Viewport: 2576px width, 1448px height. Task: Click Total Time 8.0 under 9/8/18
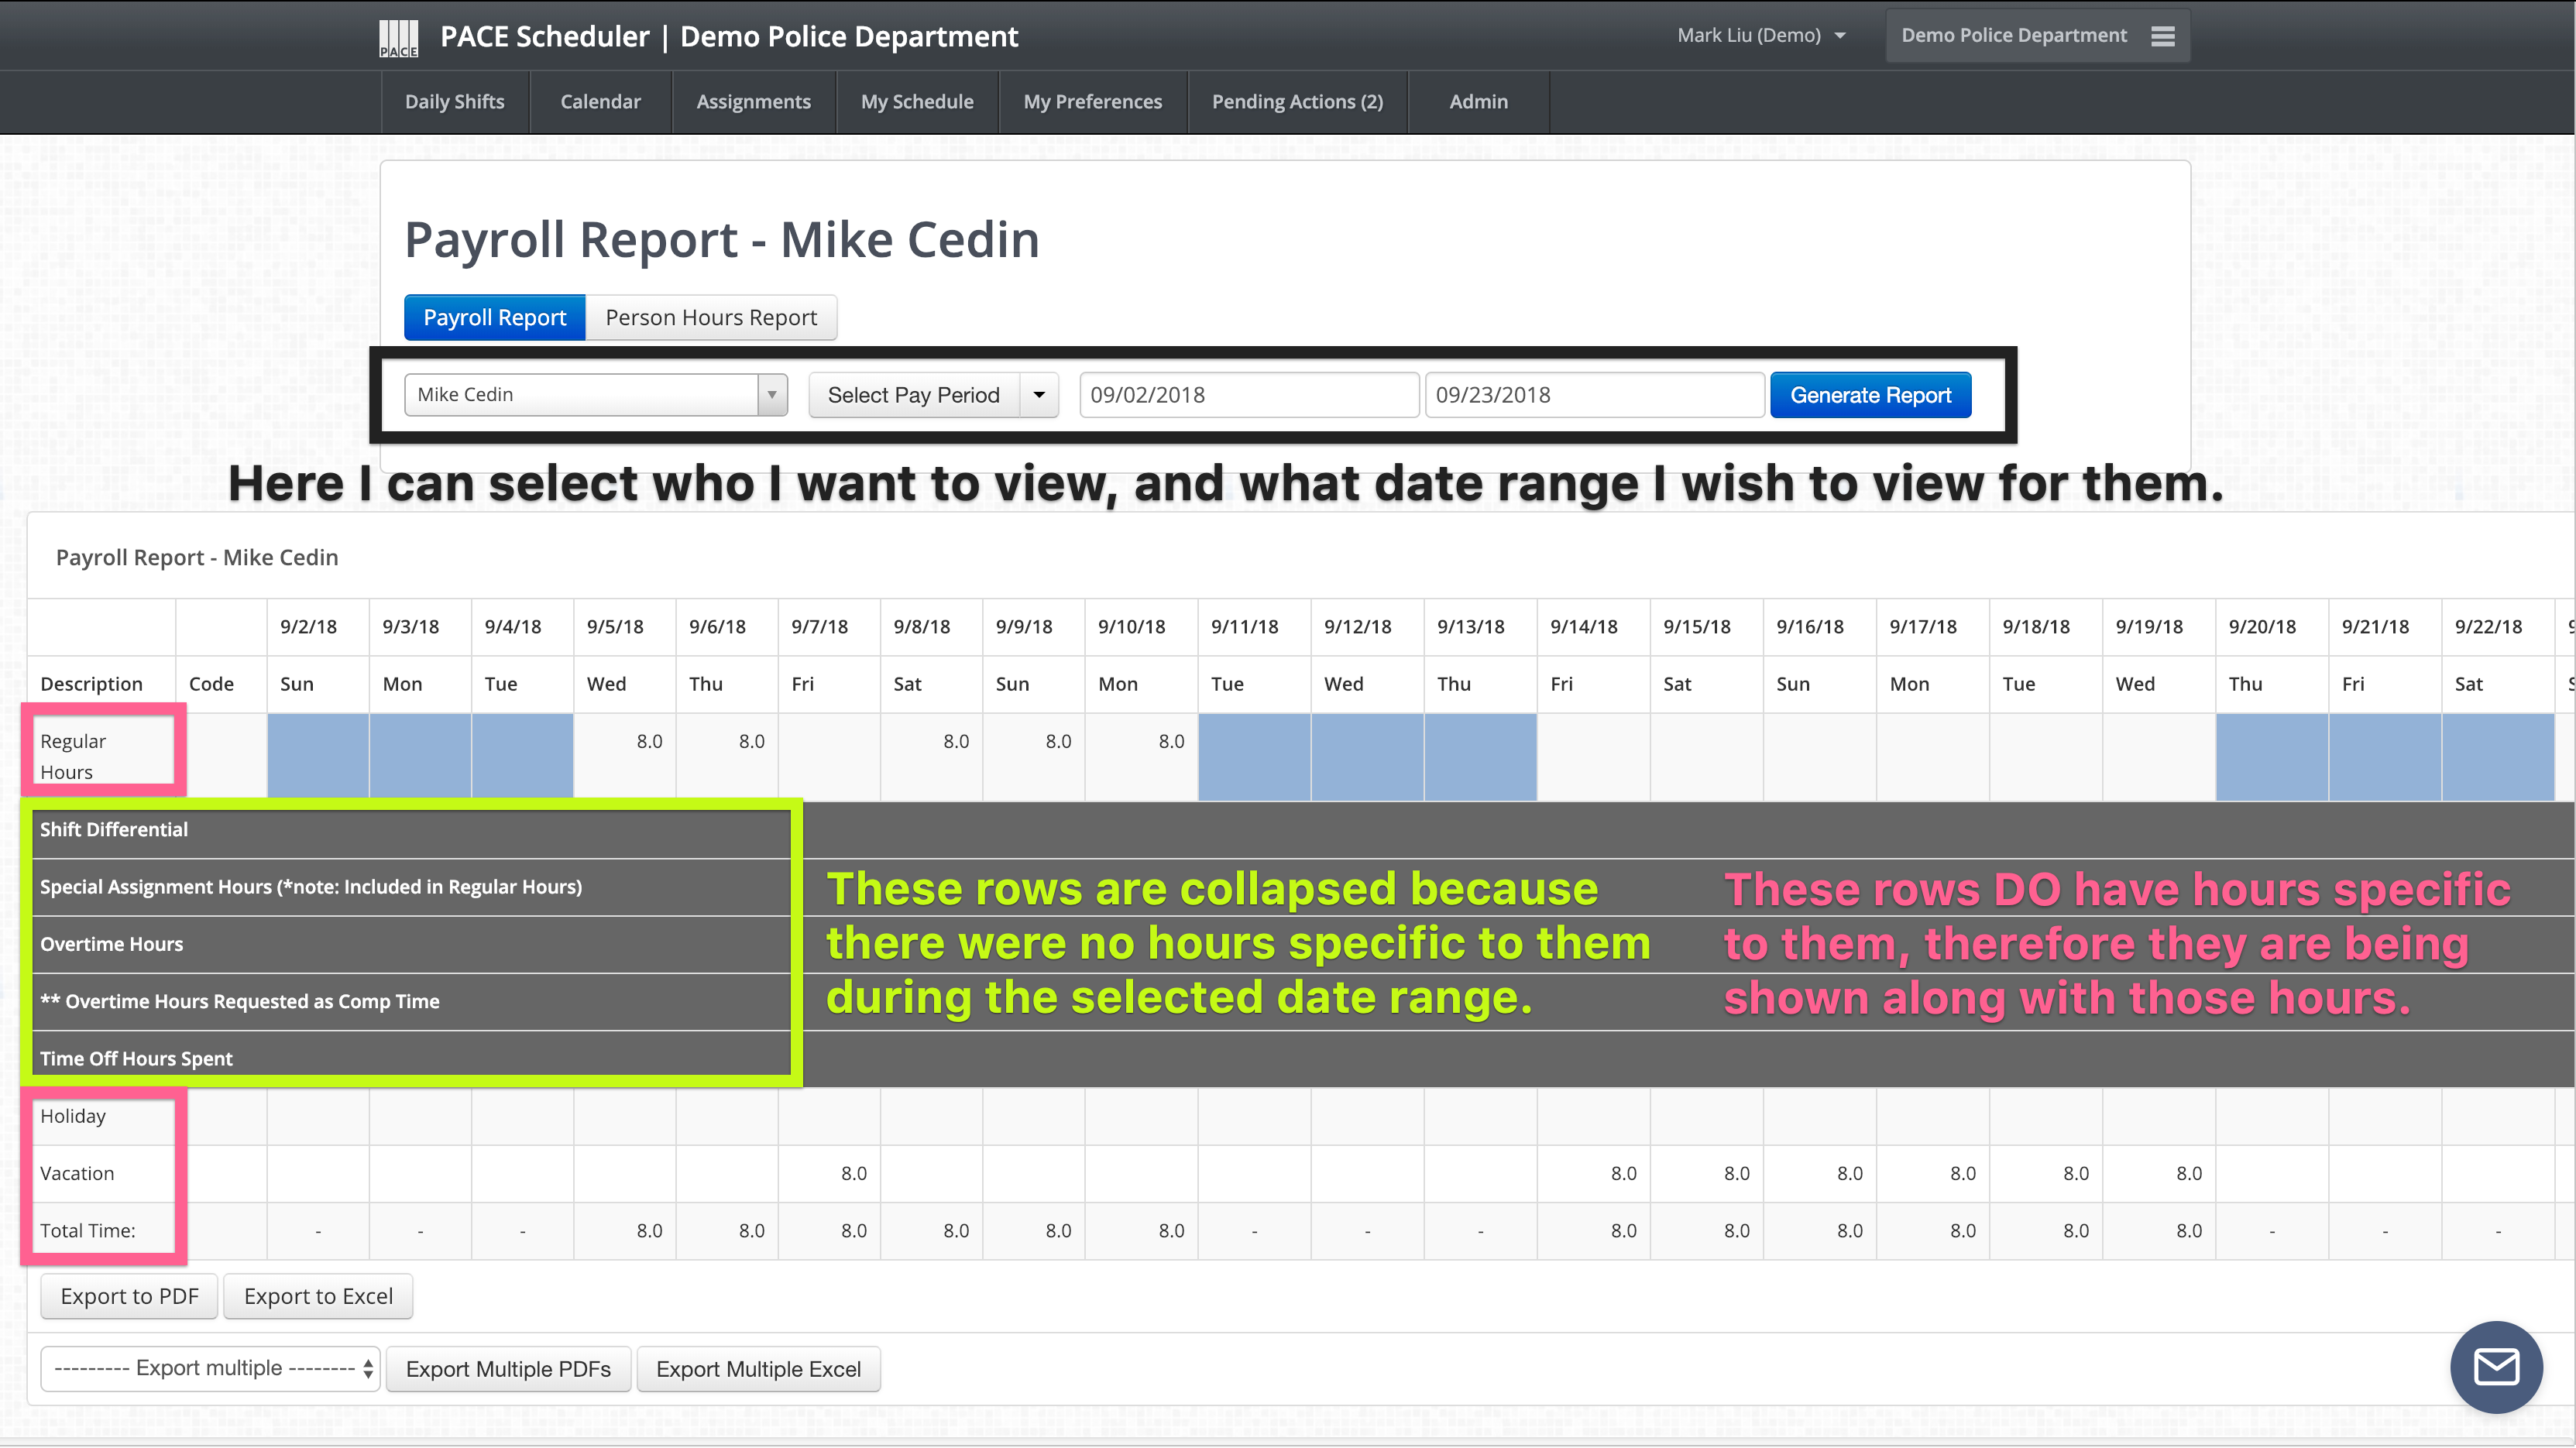[956, 1231]
